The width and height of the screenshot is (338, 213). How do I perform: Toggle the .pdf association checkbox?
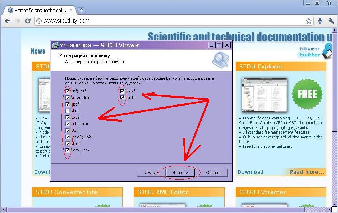click(x=68, y=104)
